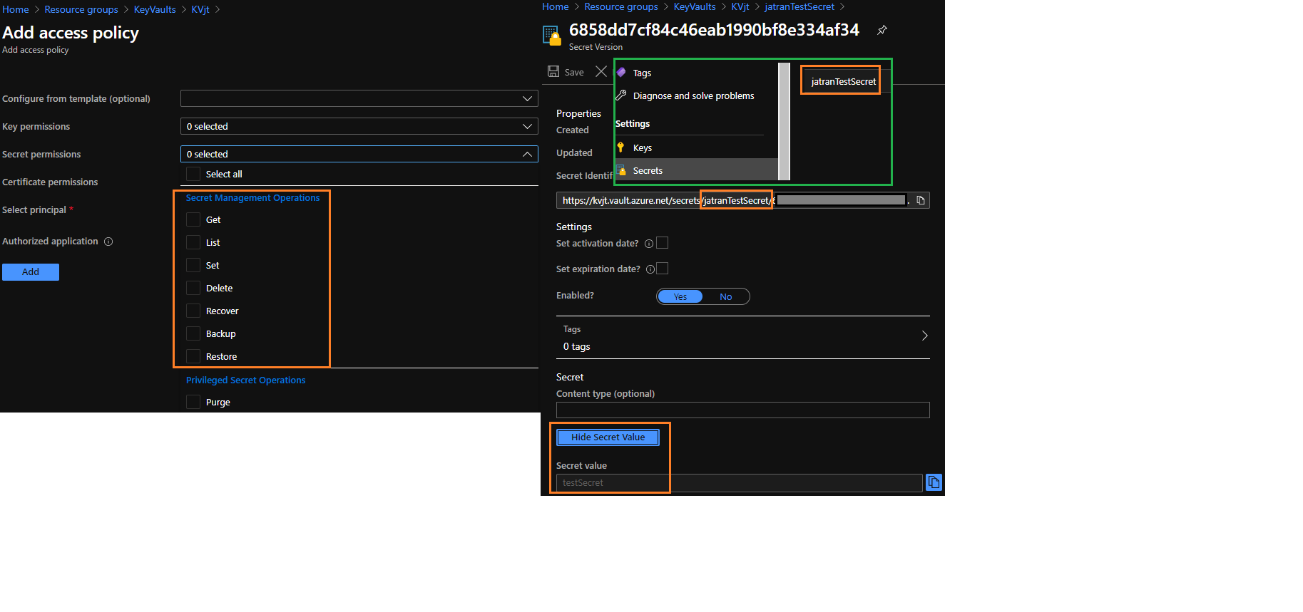1303x612 pixels.
Task: Click the discard X icon next to Save
Action: click(x=601, y=71)
